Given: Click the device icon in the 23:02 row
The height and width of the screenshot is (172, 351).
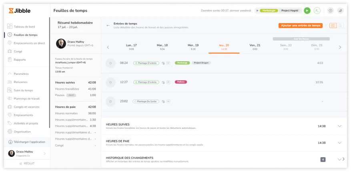Looking at the screenshot, I should [163, 101].
